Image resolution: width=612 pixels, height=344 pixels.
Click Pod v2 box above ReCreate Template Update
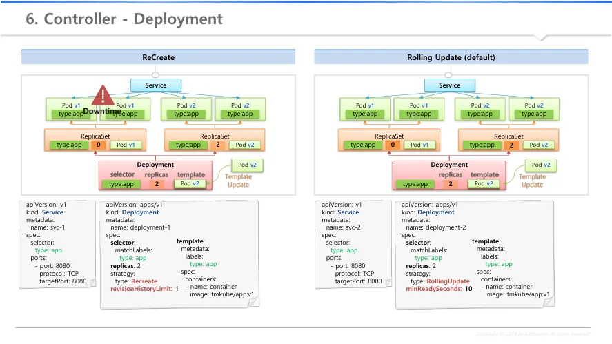pyautogui.click(x=248, y=165)
